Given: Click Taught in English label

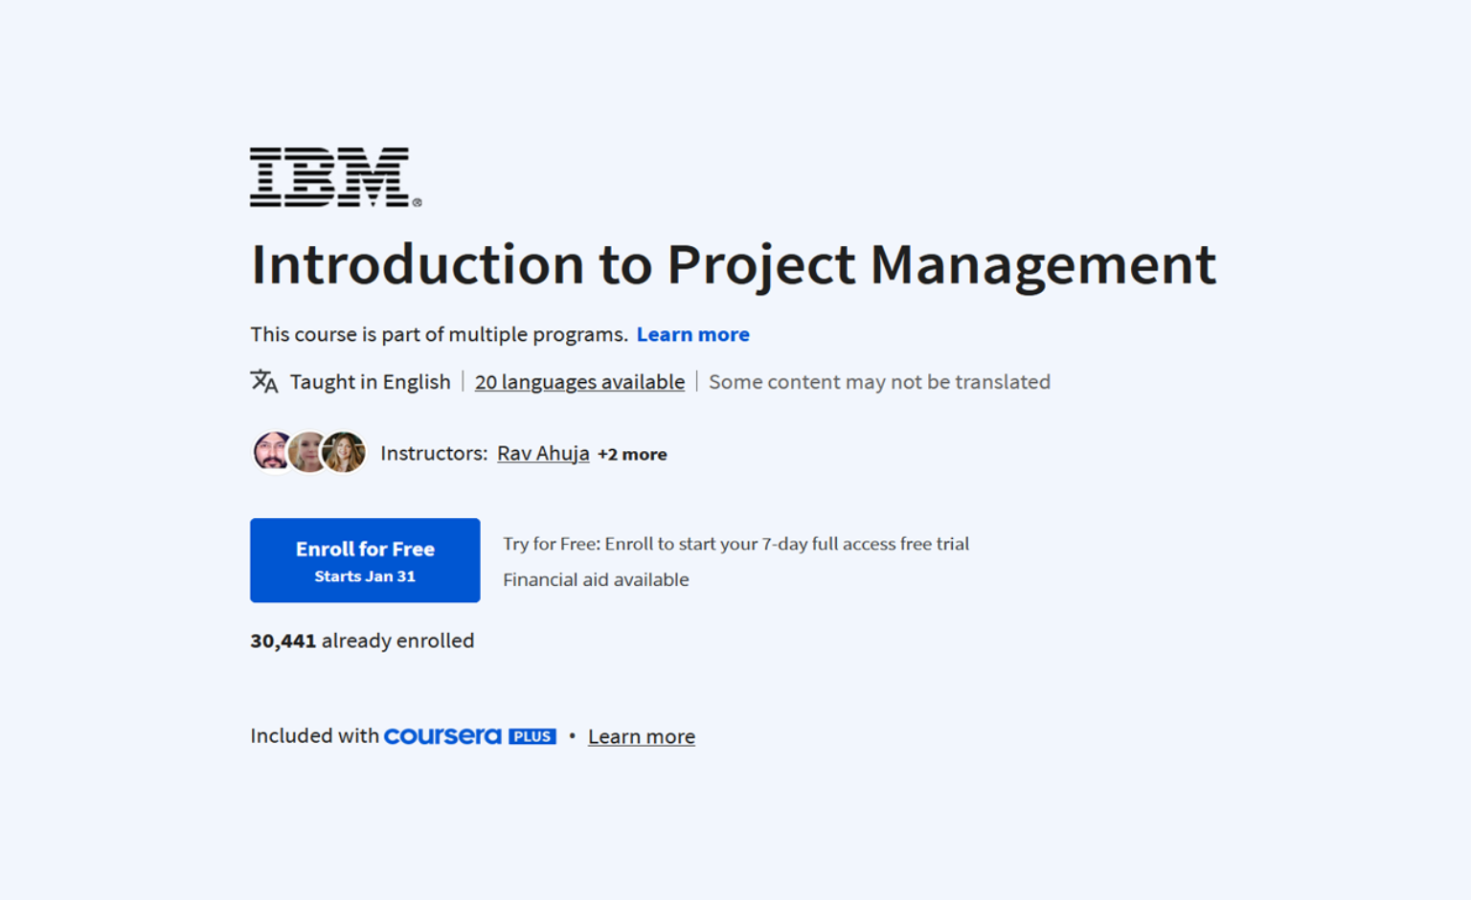Looking at the screenshot, I should 370,381.
